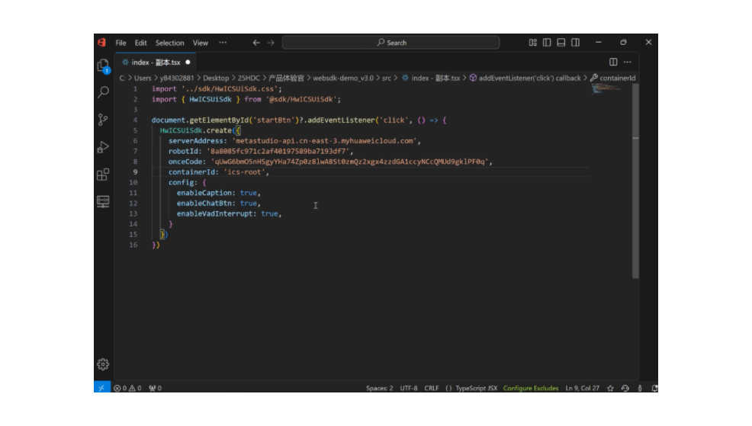Toggle the primary side bar layout button
This screenshot has width=752, height=426.
click(547, 43)
